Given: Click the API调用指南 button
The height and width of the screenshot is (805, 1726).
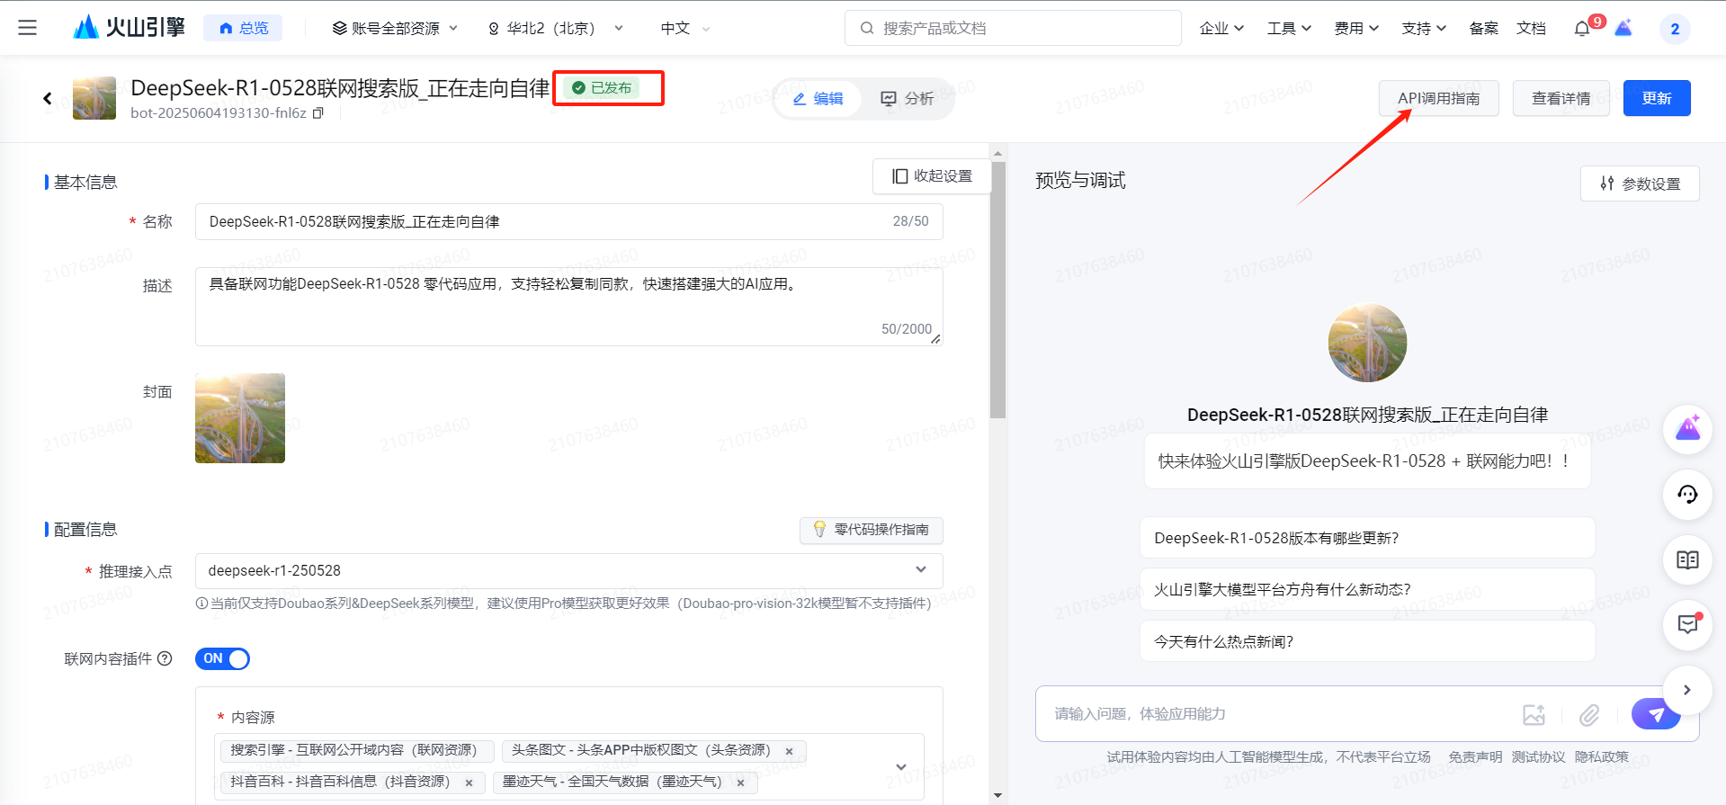Looking at the screenshot, I should 1438,98.
